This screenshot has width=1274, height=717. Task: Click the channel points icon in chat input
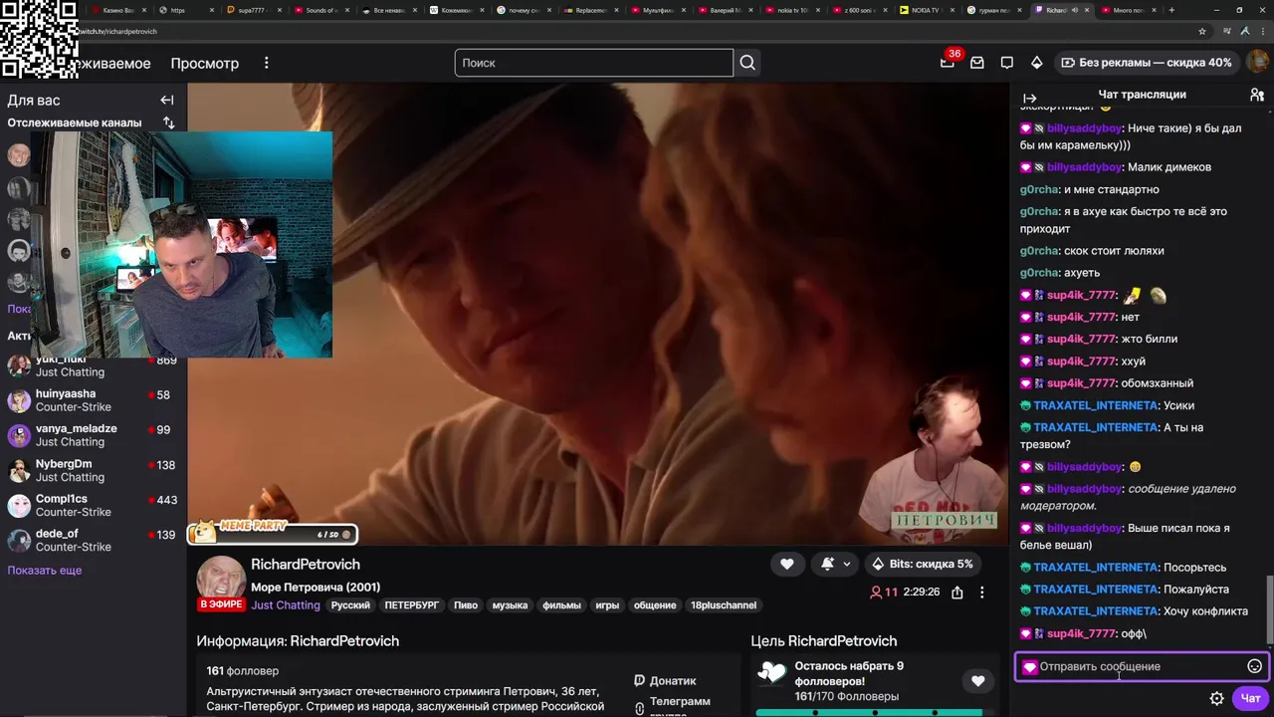[1029, 667]
